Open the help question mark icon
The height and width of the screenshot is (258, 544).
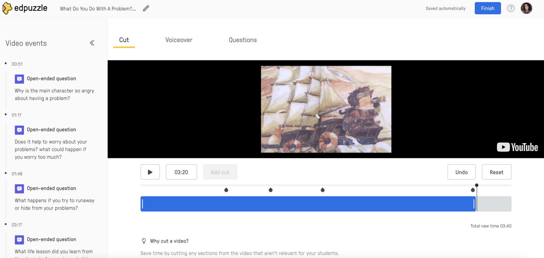[511, 8]
